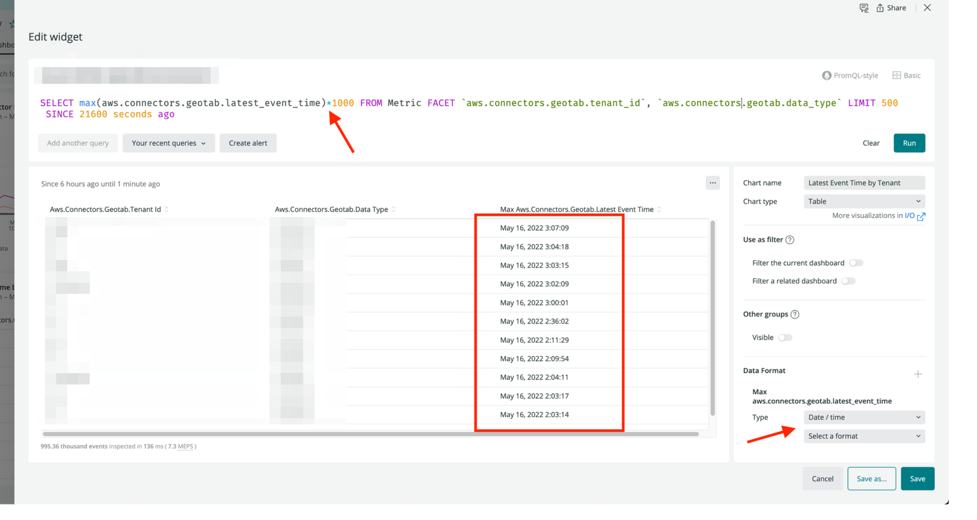Click Add another query button
This screenshot has height=520, width=977.
tap(78, 143)
